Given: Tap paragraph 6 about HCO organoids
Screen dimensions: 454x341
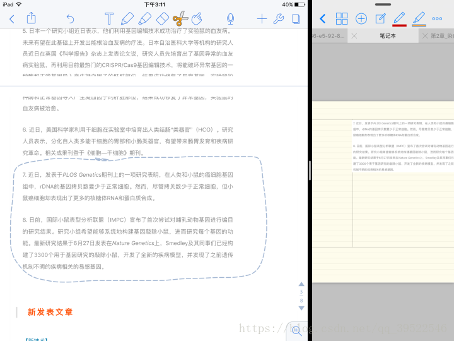Looking at the screenshot, I should click(127, 141).
